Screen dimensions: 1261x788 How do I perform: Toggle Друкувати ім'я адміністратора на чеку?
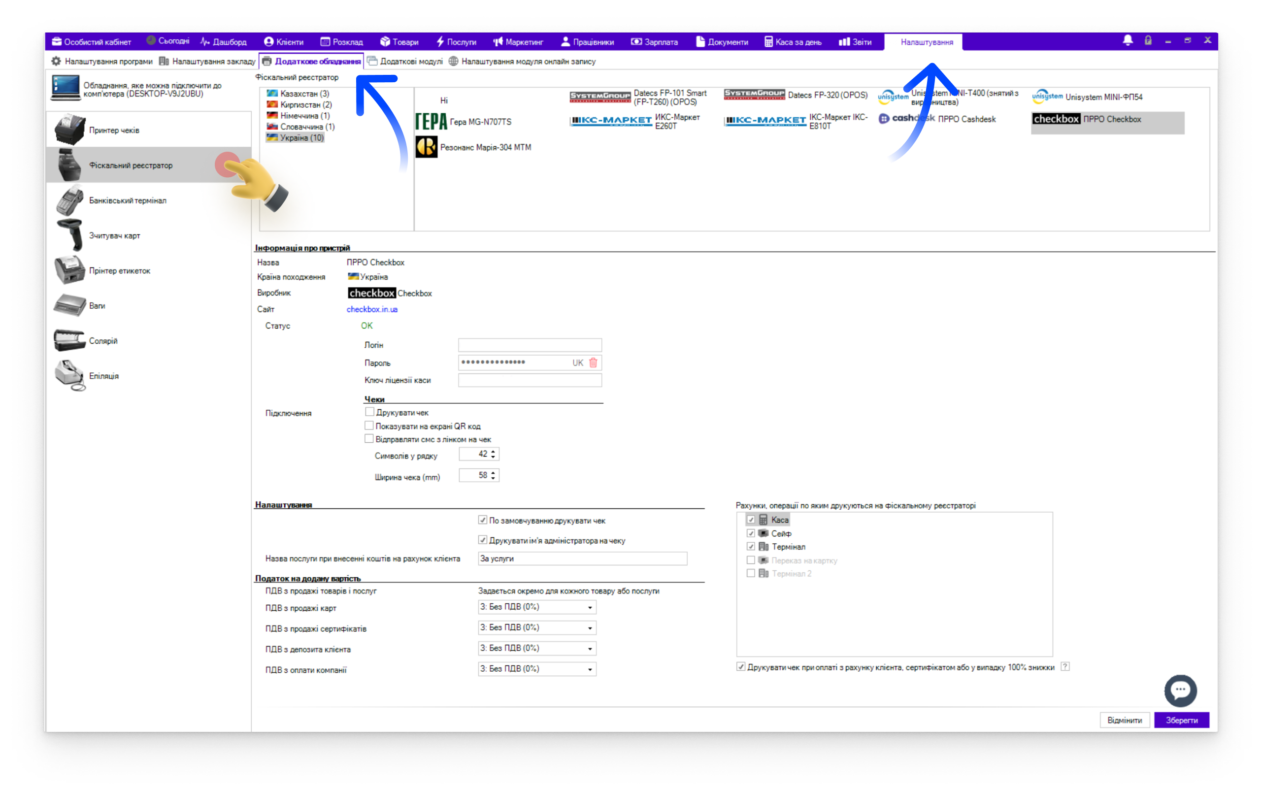click(483, 540)
